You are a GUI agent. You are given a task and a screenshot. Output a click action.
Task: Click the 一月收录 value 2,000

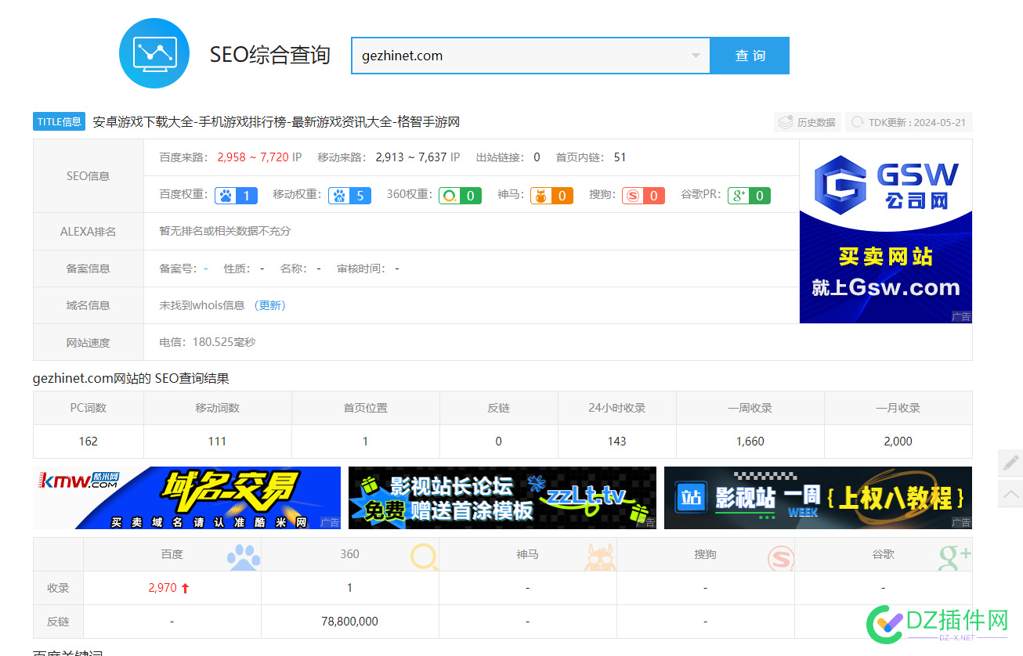coord(898,442)
